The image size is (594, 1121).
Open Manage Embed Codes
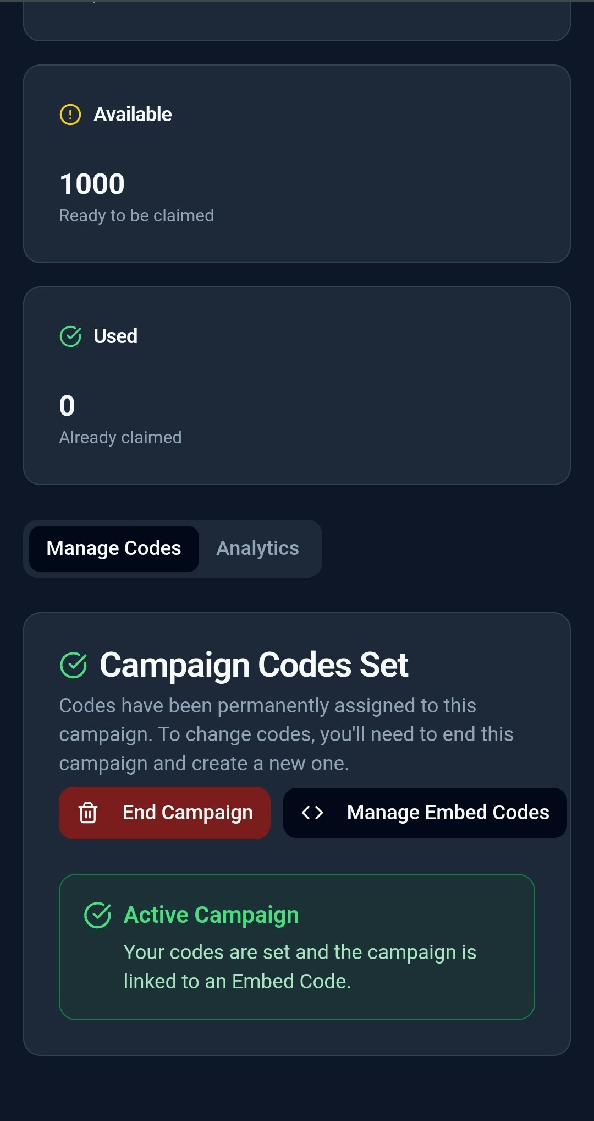(x=425, y=813)
